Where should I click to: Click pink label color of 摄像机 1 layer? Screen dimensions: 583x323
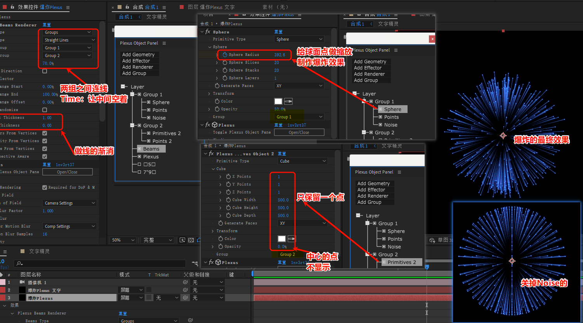[x=2, y=282]
